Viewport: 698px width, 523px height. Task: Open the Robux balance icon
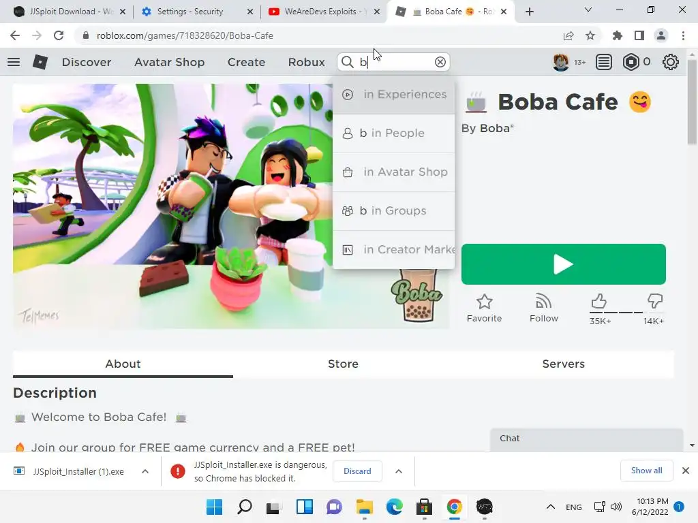point(631,62)
